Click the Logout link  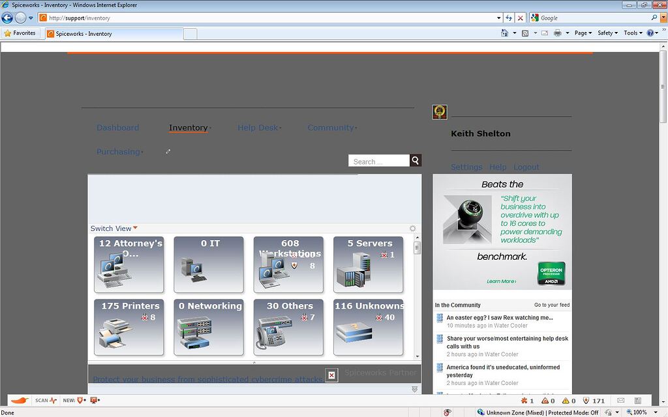[526, 166]
